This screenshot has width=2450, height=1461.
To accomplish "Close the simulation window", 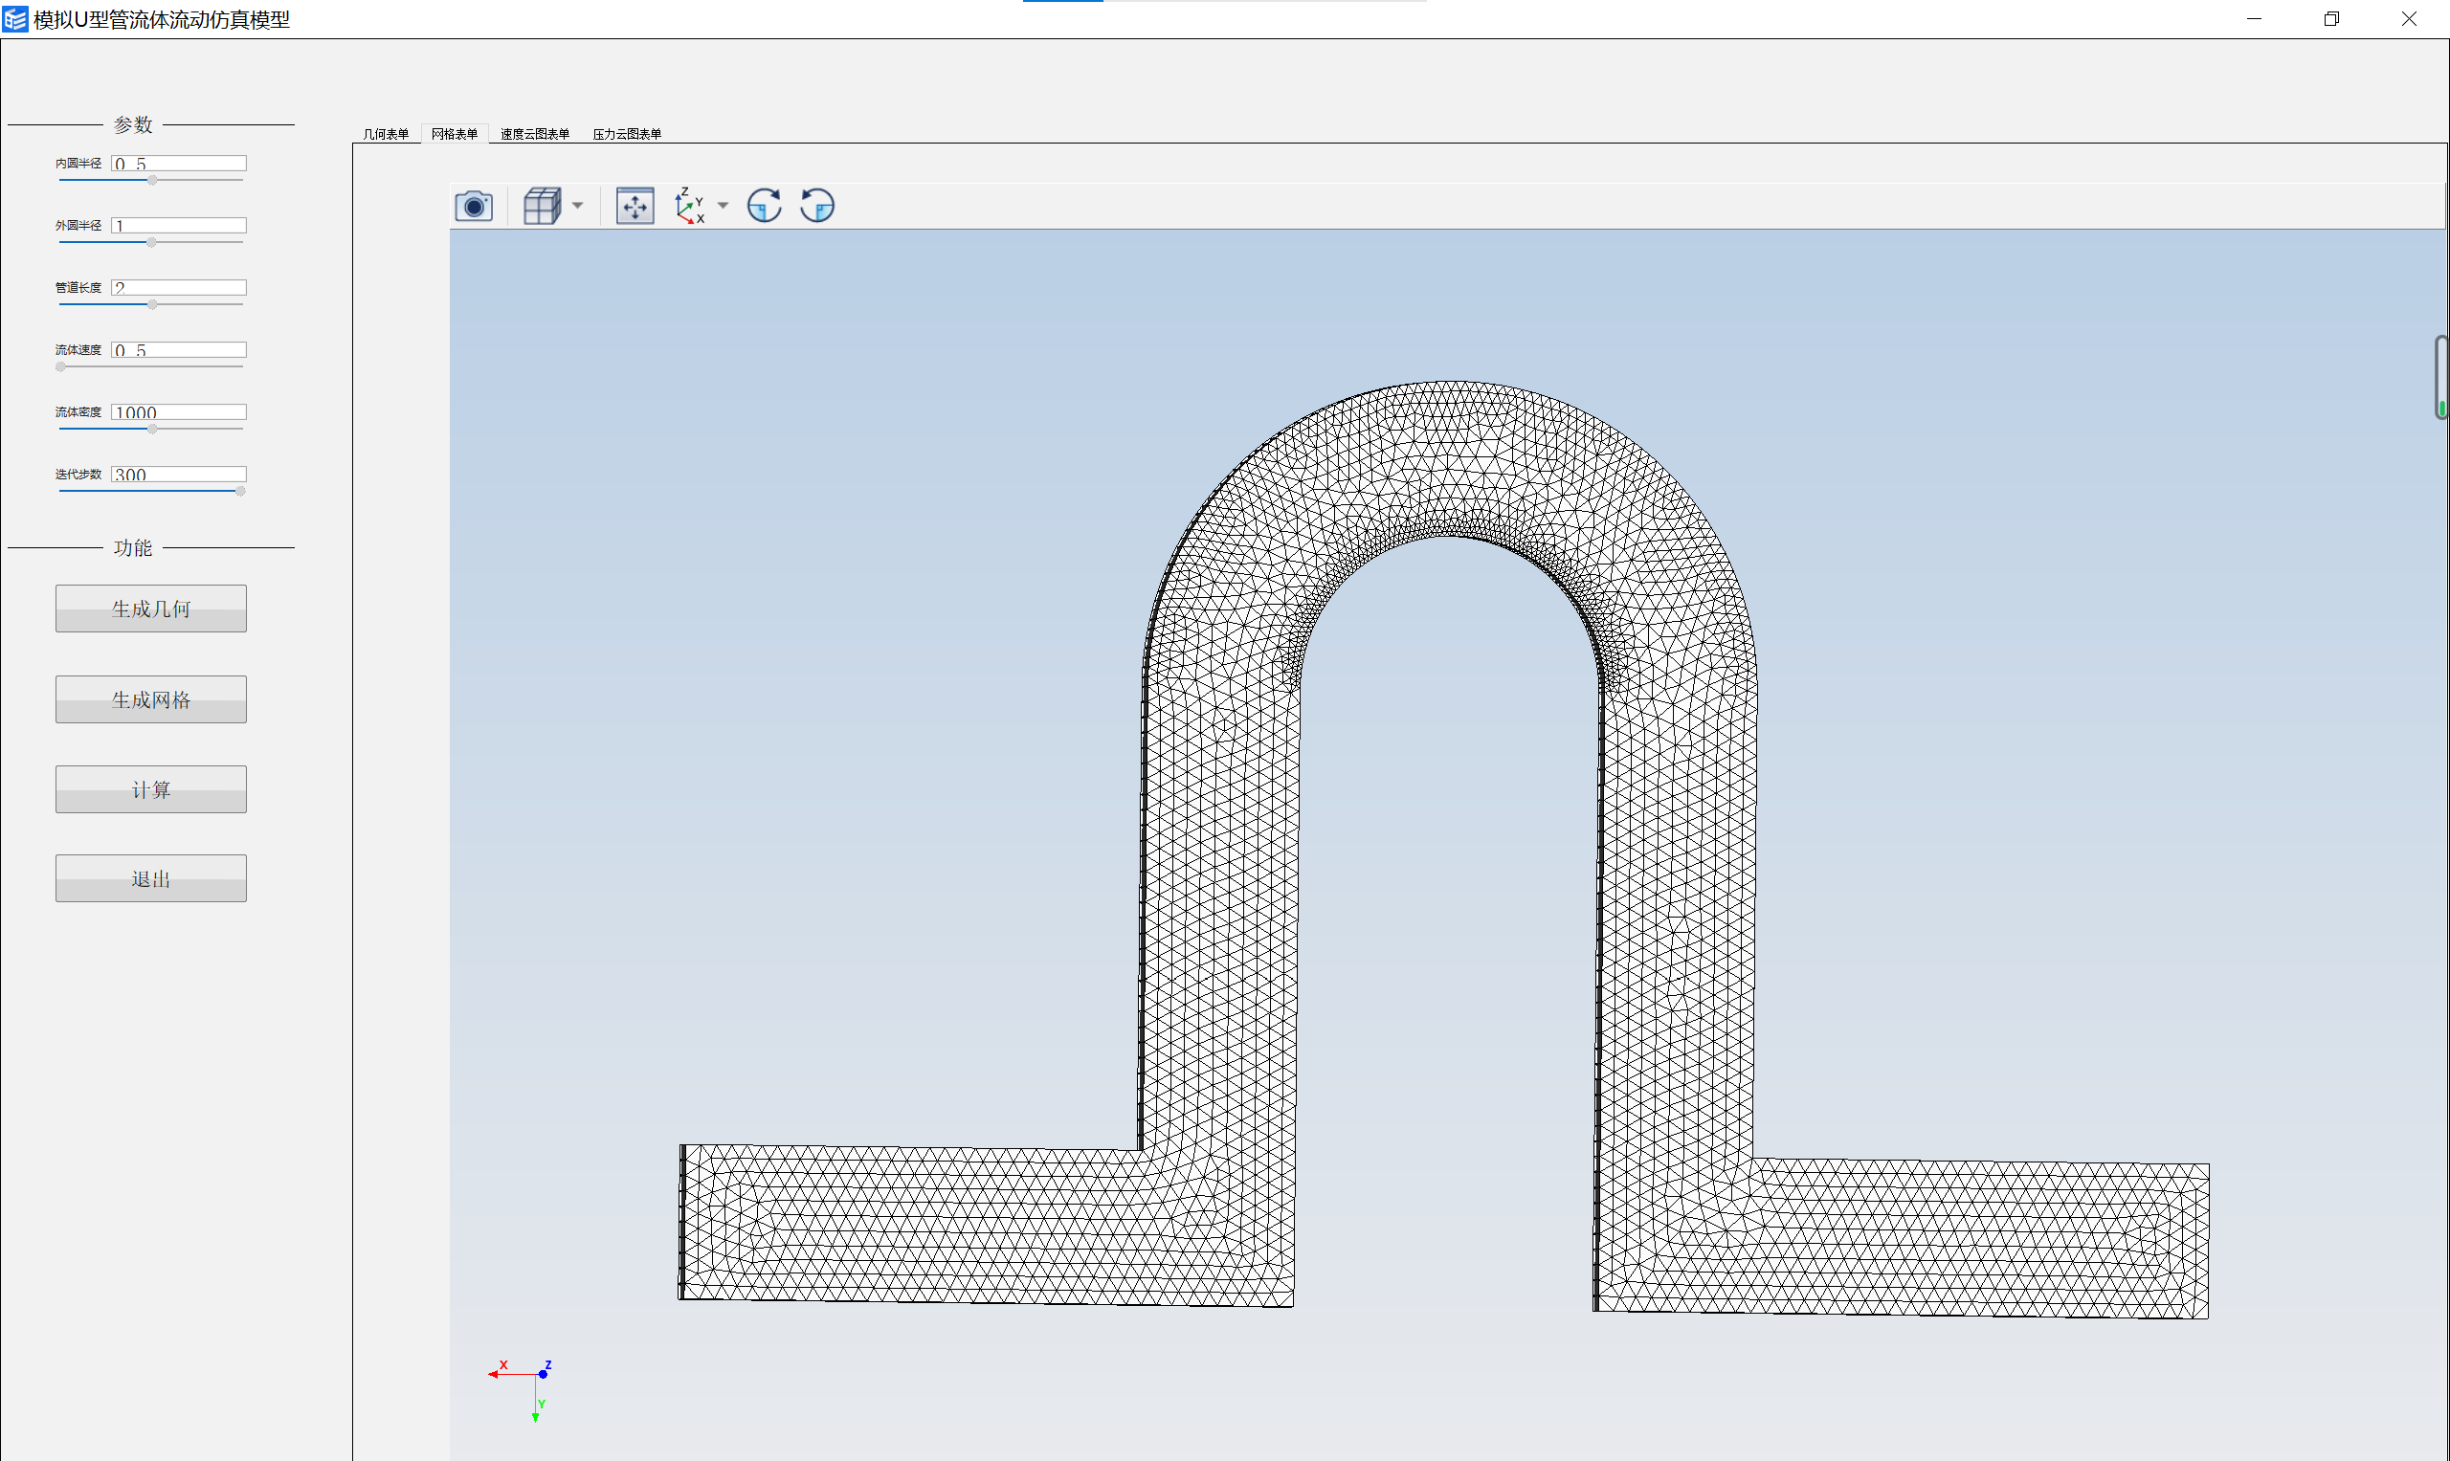I will [2409, 19].
